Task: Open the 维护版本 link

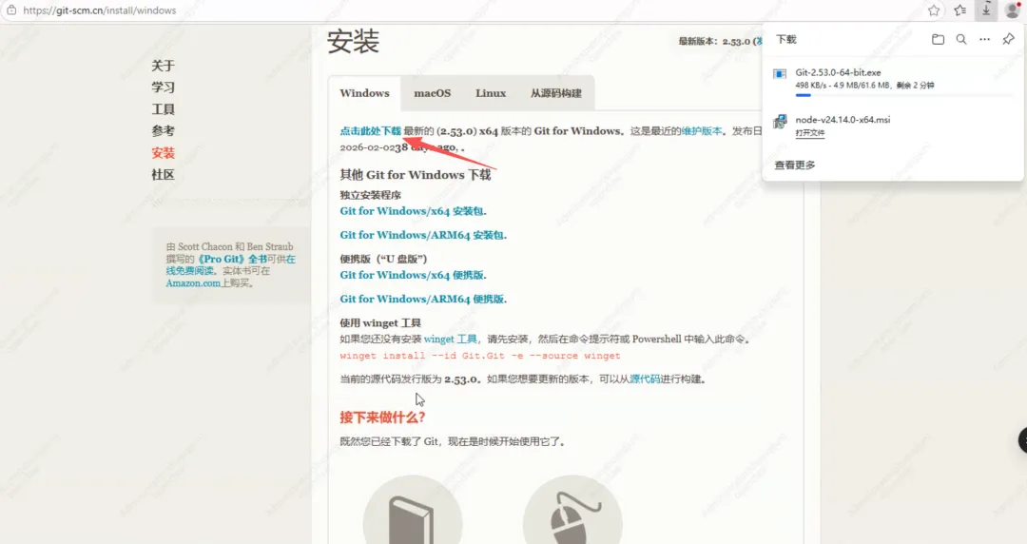Action: (x=702, y=131)
